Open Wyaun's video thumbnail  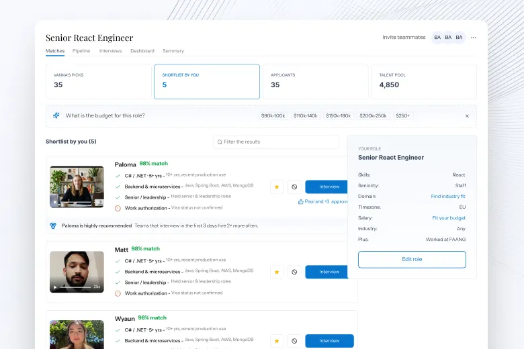(x=77, y=335)
